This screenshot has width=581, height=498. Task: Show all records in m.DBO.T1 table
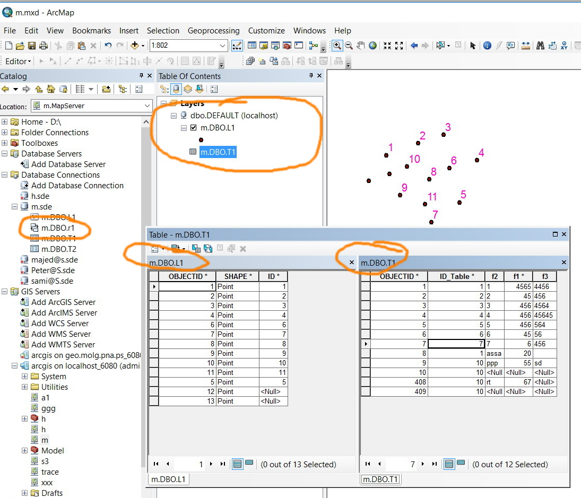[x=449, y=464]
